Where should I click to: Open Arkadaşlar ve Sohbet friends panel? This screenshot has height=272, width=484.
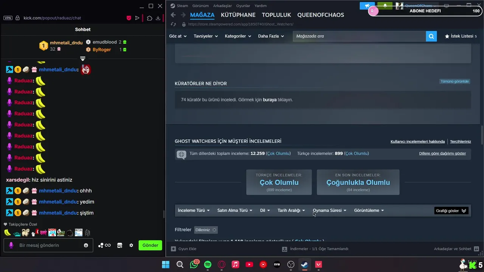[456, 249]
